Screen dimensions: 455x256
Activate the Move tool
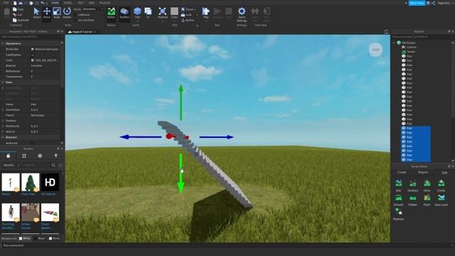(x=47, y=13)
